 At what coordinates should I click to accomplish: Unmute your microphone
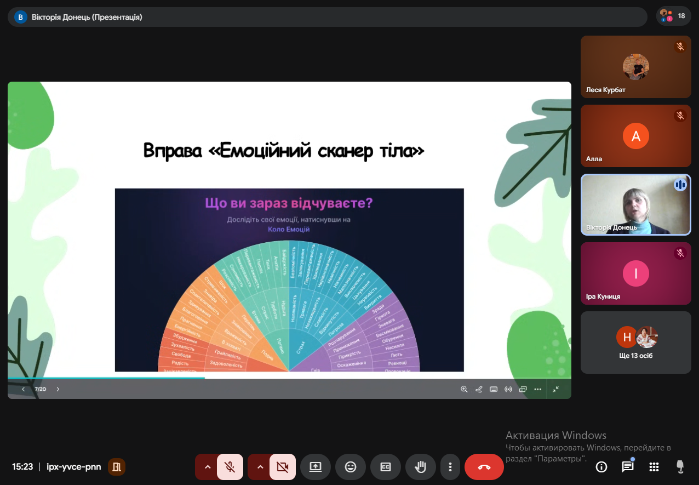point(230,467)
